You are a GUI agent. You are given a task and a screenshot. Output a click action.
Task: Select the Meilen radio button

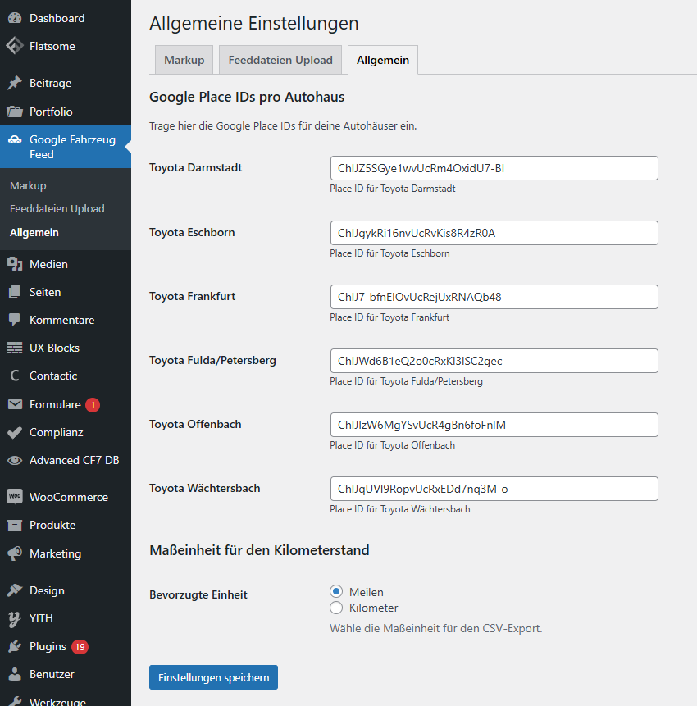point(336,592)
